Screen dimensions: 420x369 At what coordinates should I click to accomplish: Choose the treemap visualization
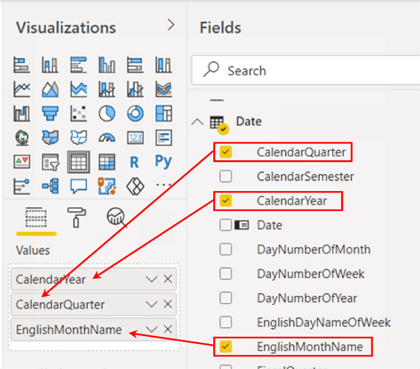[163, 113]
